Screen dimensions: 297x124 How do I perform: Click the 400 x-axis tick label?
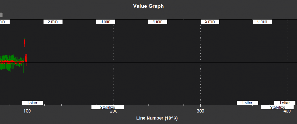[x=287, y=111]
